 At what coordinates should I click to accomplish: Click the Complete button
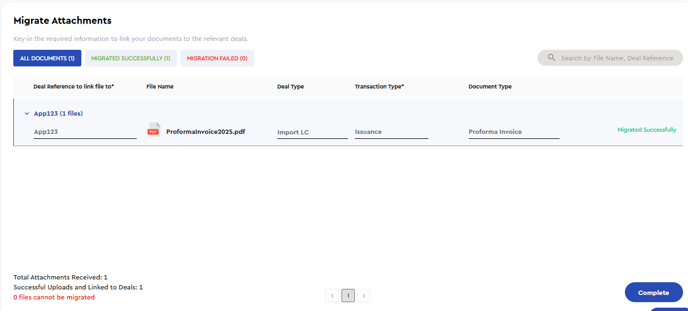[654, 292]
